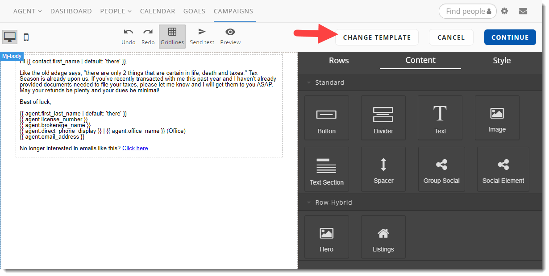Image resolution: width=549 pixels, height=276 pixels.
Task: Switch to mobile phone preview icon
Action: (26, 37)
